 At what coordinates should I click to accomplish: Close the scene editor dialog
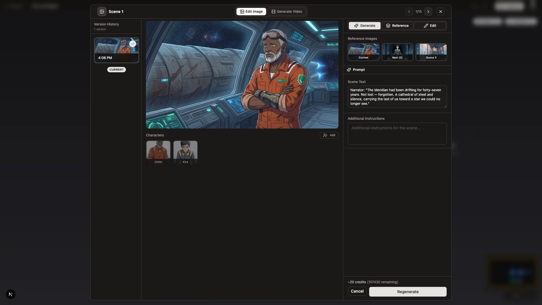tap(440, 12)
